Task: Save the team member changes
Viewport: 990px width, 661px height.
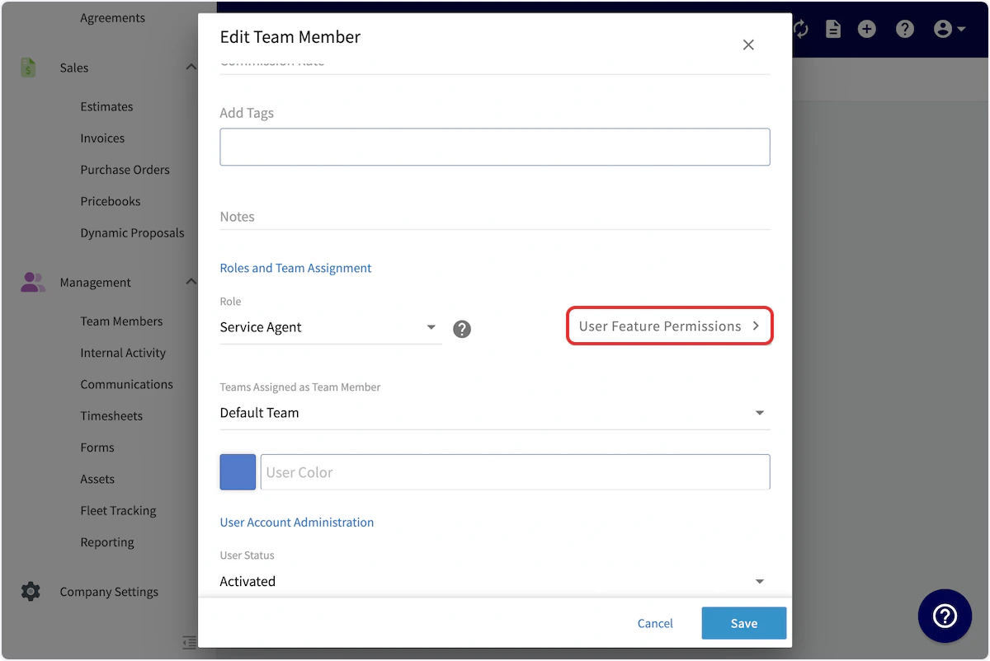Action: [743, 623]
